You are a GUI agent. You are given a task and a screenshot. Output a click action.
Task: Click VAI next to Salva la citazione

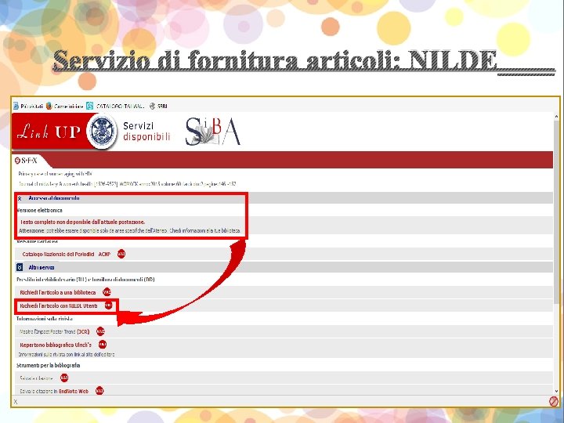[x=64, y=378]
